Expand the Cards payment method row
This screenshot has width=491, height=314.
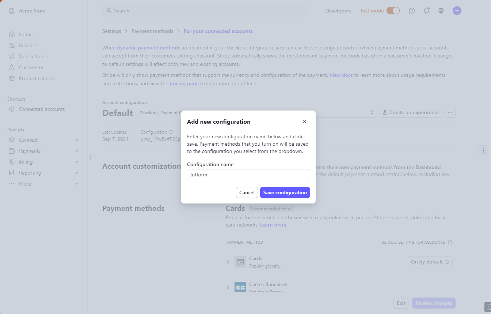point(228,262)
